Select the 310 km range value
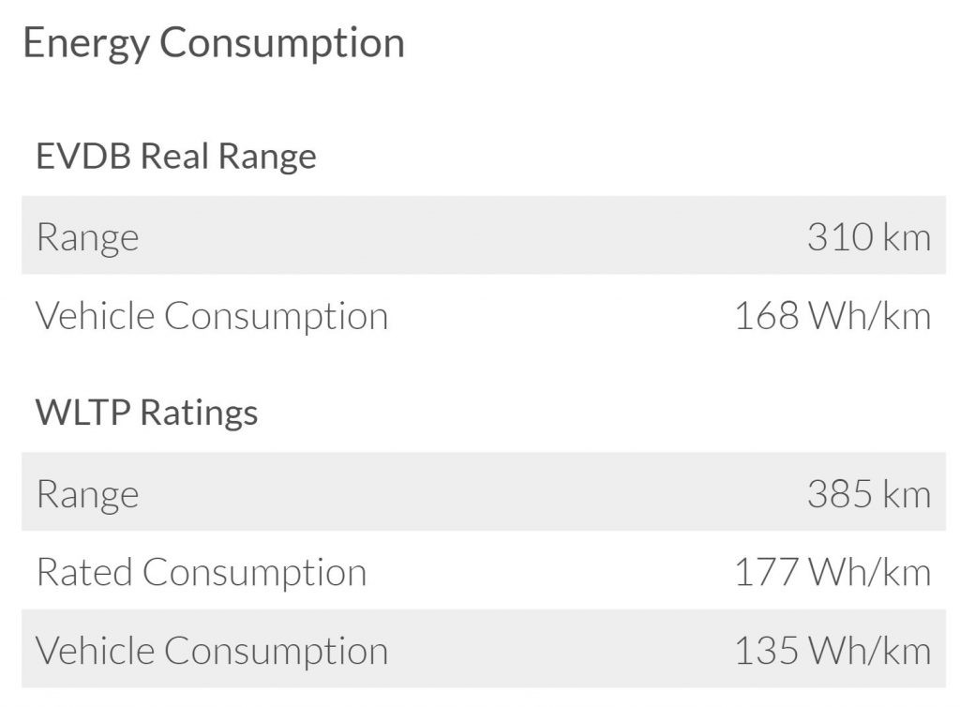The width and height of the screenshot is (960, 707). (868, 237)
